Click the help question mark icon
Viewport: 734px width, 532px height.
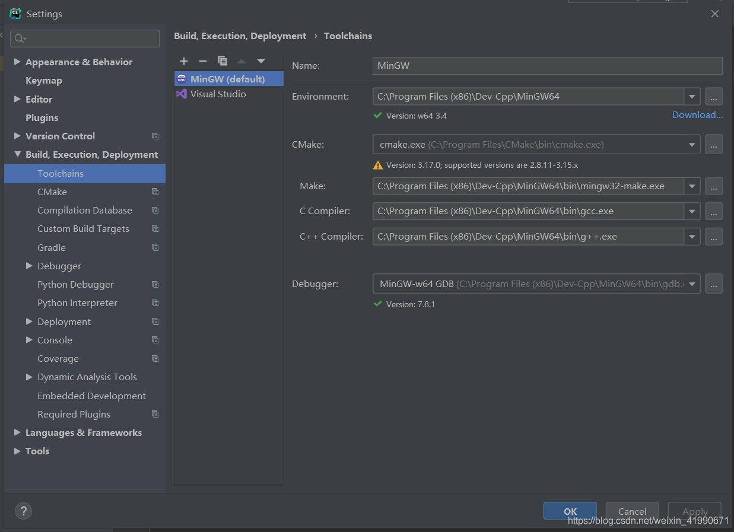(x=23, y=511)
